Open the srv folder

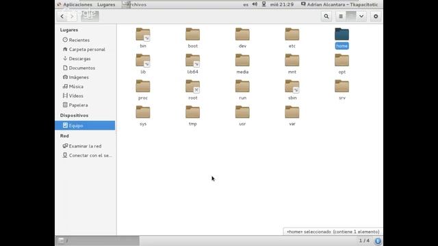tap(342, 90)
